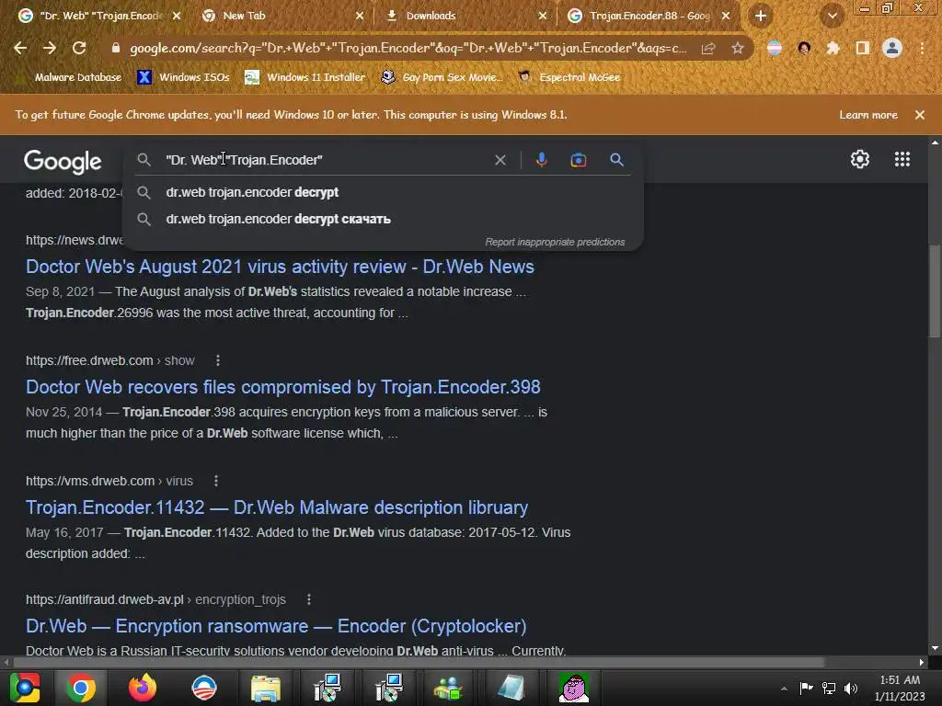Switch to the Downloads tab
Image resolution: width=942 pixels, height=706 pixels.
(x=465, y=16)
